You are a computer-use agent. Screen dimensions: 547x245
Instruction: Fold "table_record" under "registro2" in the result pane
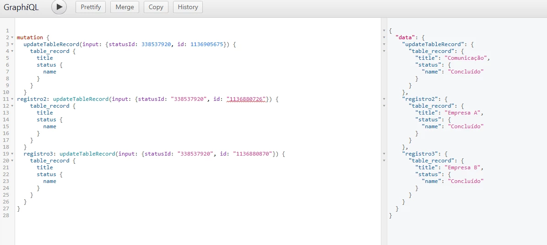(x=384, y=106)
